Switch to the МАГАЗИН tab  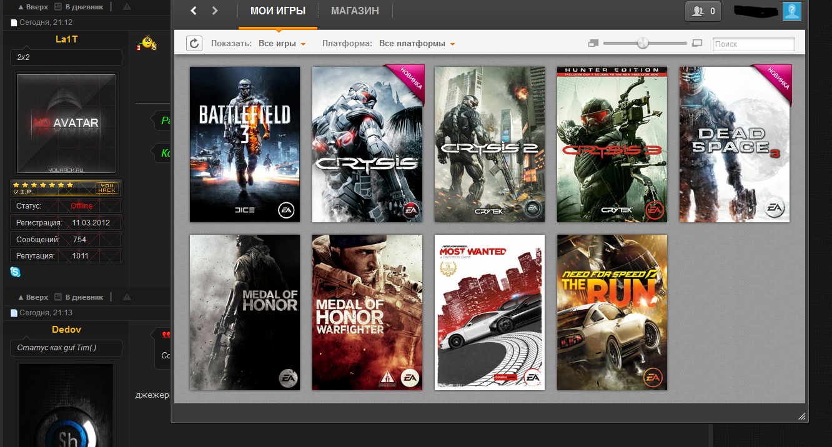[x=355, y=11]
